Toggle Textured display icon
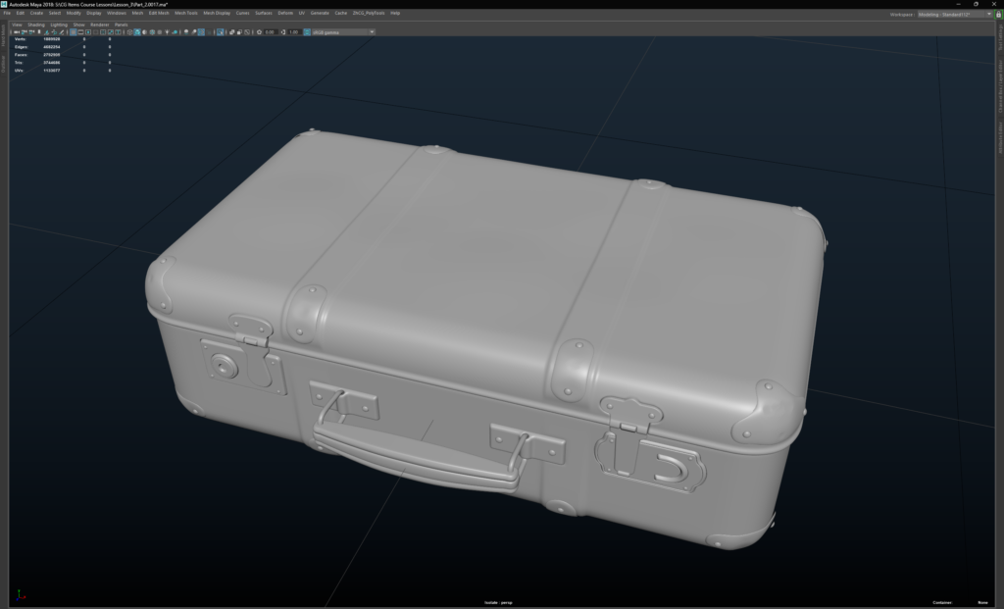The height and width of the screenshot is (609, 1004). pyautogui.click(x=160, y=32)
